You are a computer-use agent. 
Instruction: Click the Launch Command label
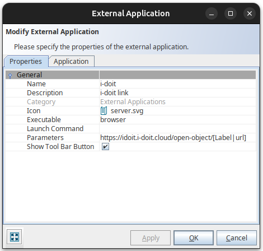point(55,129)
